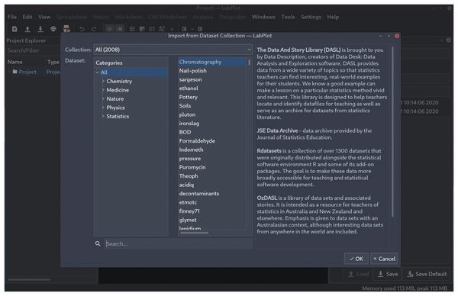The height and width of the screenshot is (296, 458).
Task: Click the description pane vertical scrollbar
Action: (x=392, y=131)
